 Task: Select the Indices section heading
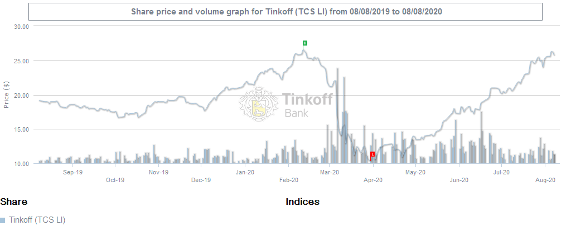pos(302,202)
